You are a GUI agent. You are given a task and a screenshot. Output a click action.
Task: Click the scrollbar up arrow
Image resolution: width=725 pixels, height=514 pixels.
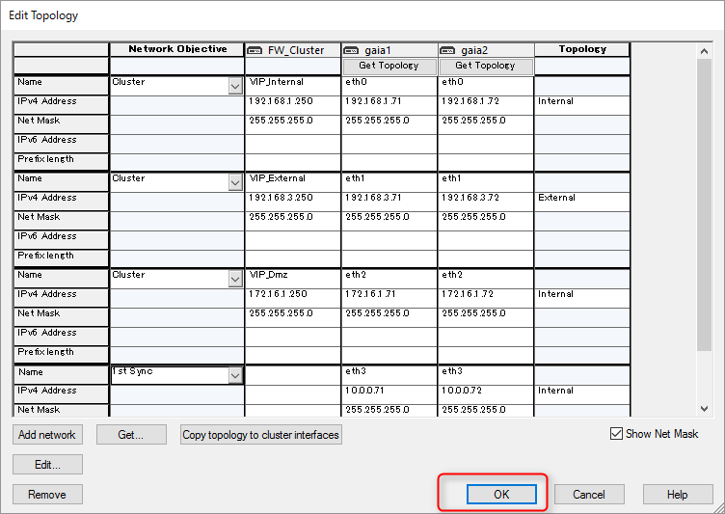(704, 51)
